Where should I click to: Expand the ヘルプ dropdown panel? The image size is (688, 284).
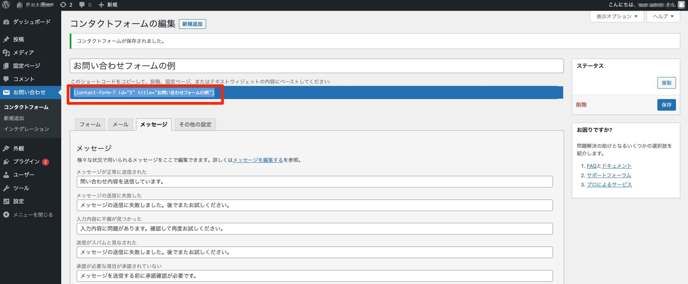663,16
